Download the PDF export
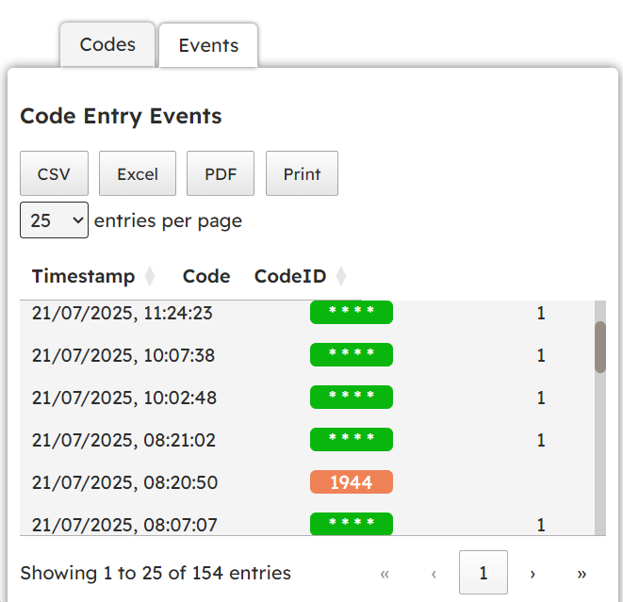 (x=221, y=173)
